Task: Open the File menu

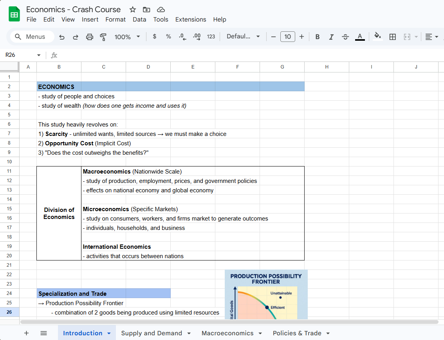Action: pos(31,20)
